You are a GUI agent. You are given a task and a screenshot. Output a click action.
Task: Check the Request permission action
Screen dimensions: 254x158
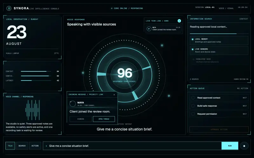193,114
